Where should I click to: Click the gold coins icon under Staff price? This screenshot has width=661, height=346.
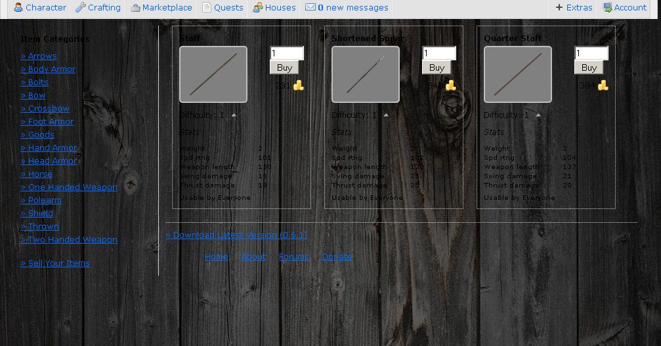299,85
